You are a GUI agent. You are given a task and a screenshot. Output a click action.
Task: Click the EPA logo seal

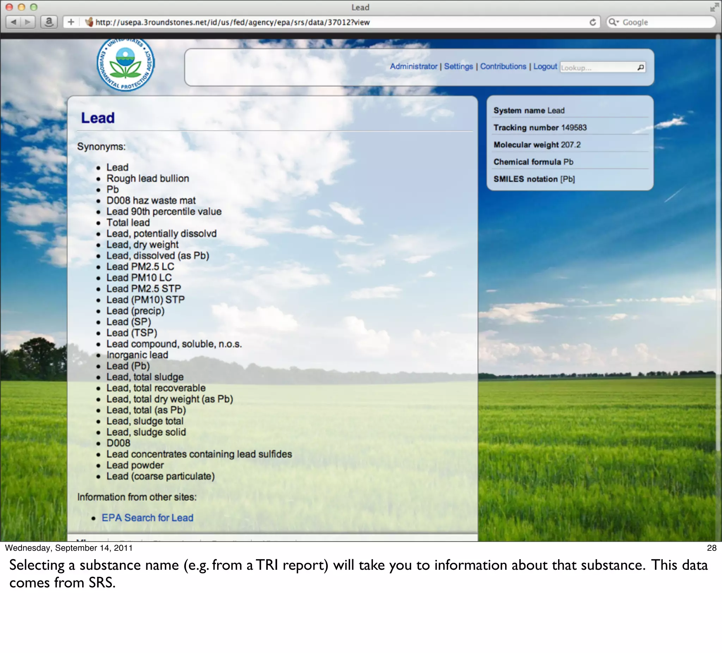(x=126, y=65)
